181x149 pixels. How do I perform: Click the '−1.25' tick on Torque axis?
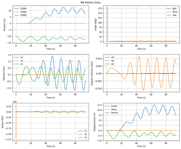click(x=8, y=140)
